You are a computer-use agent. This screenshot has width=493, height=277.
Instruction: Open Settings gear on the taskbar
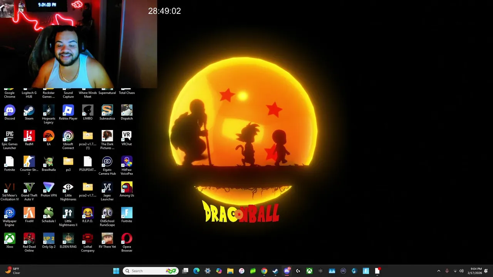coord(208,271)
